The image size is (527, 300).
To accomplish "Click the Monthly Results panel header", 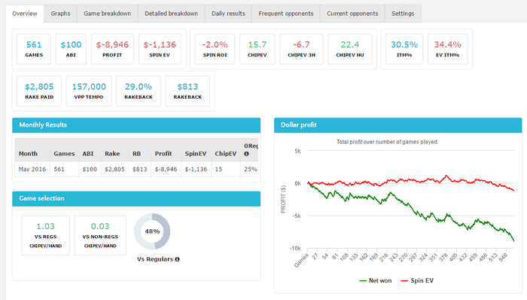I will click(x=136, y=125).
